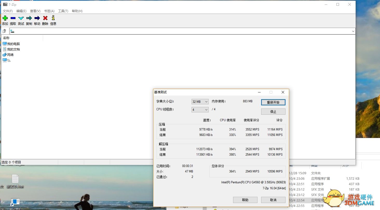Click the 测试 (Test) checkmark icon

(21, 18)
